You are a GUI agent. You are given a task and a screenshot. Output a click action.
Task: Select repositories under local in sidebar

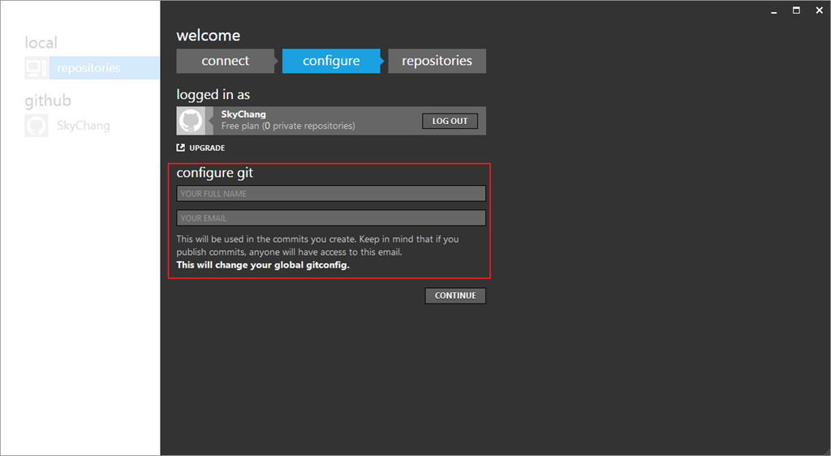coord(104,68)
